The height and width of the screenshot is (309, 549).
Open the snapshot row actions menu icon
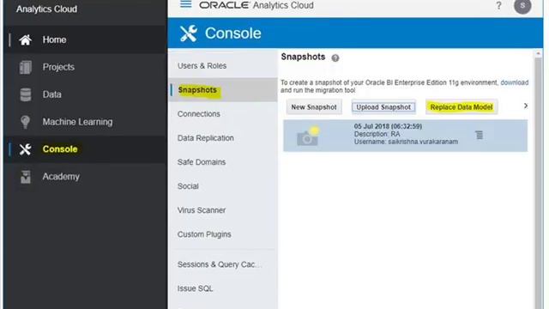[x=479, y=135]
